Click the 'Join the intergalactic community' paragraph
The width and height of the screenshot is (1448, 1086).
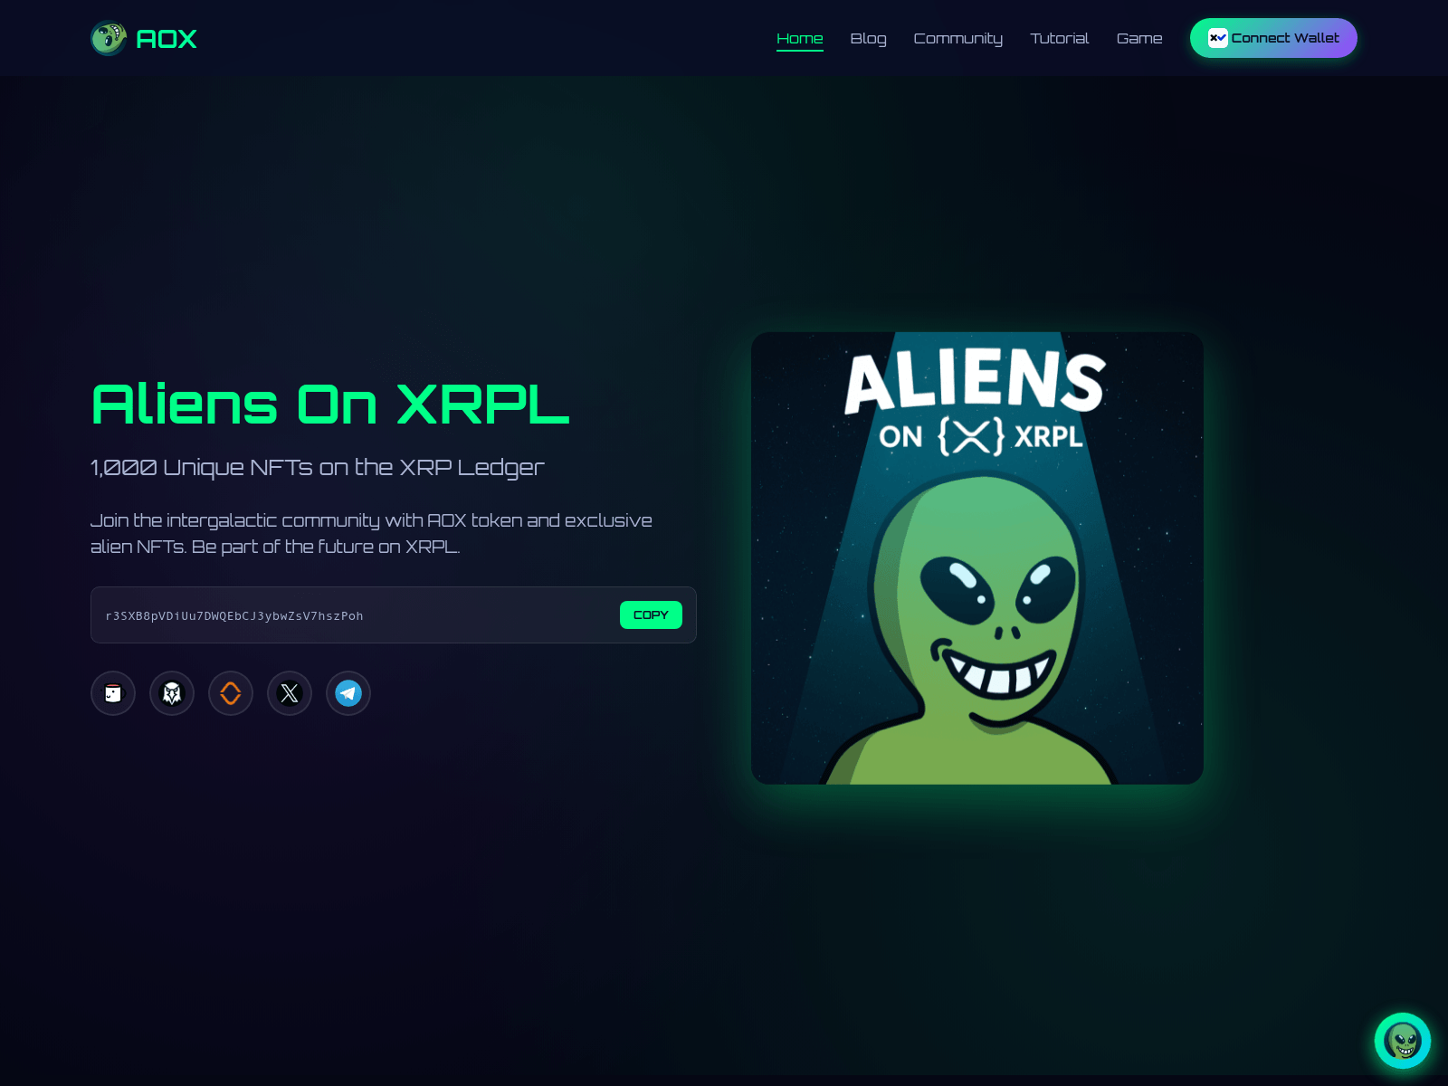pyautogui.click(x=371, y=533)
